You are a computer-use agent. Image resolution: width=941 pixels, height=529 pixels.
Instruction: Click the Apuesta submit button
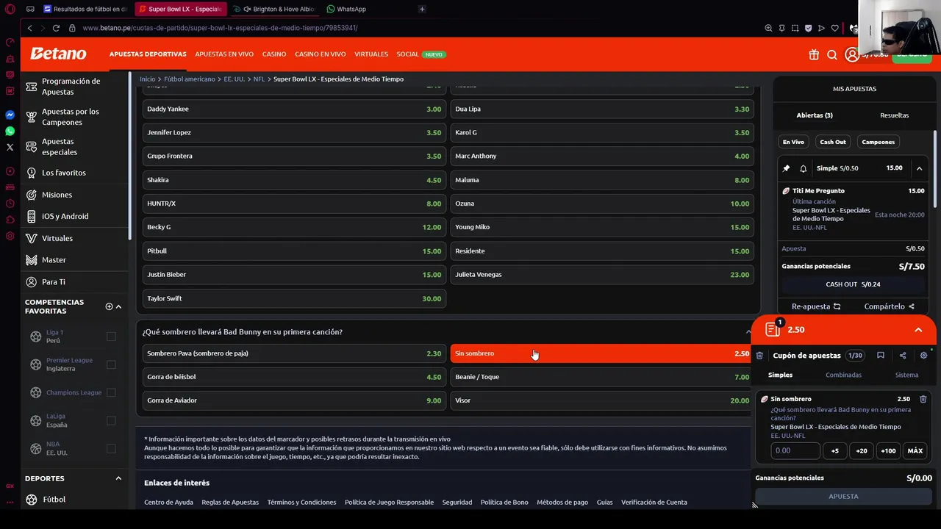[843, 497]
